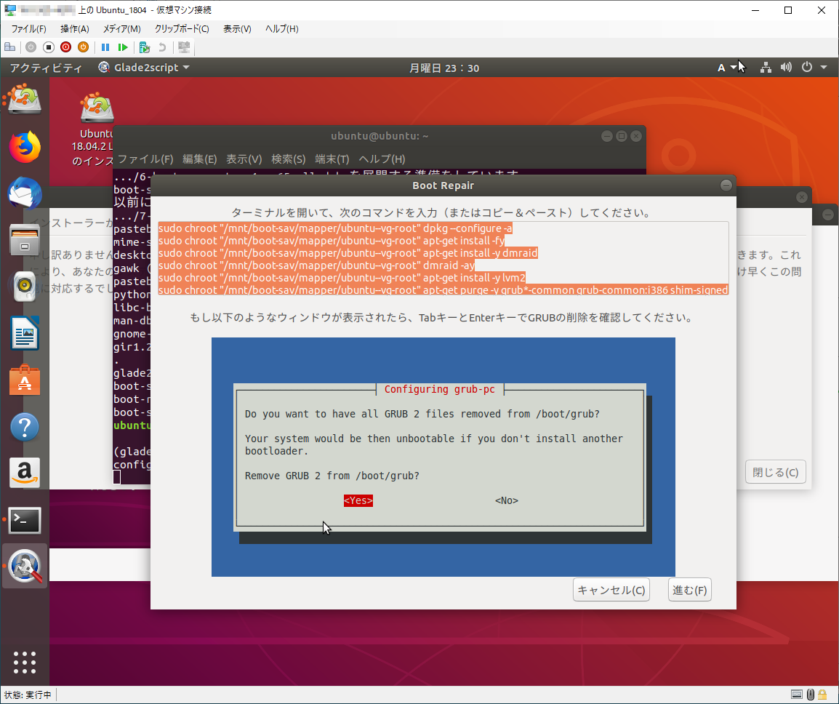The image size is (839, 704).
Task: Click <No> in the grub-pc illustration
Action: point(507,500)
